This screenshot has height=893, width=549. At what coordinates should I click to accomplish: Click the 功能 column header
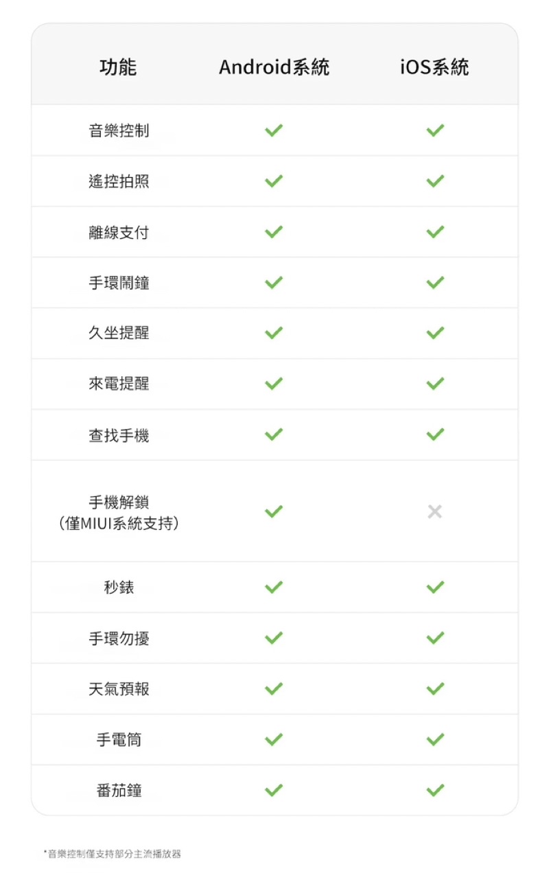click(x=119, y=67)
